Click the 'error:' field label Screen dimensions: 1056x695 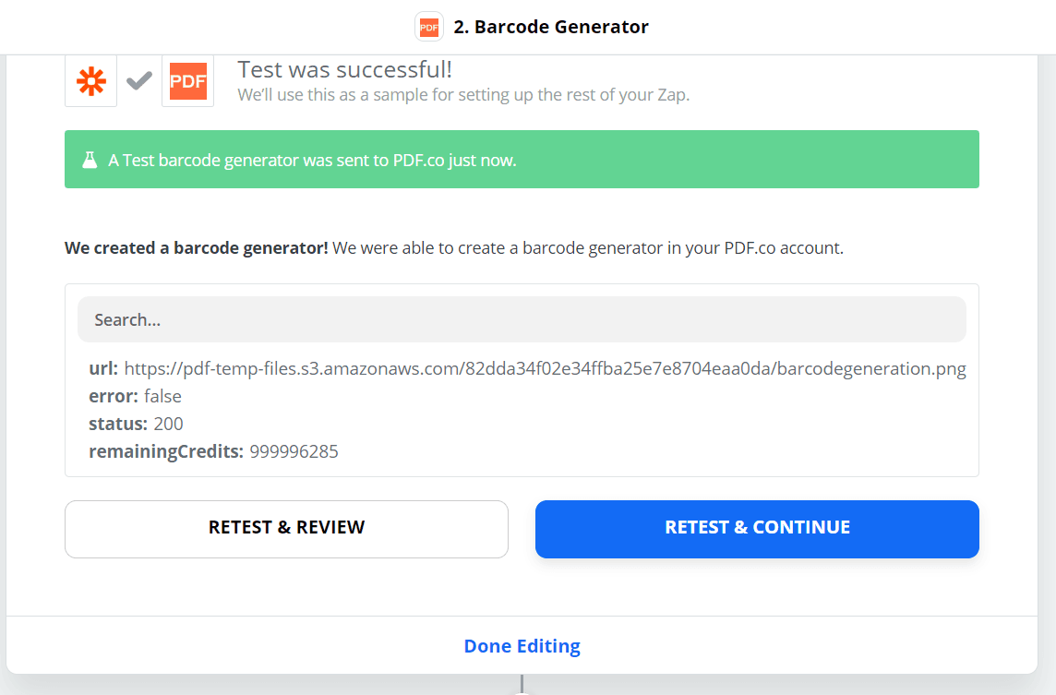pyautogui.click(x=114, y=396)
